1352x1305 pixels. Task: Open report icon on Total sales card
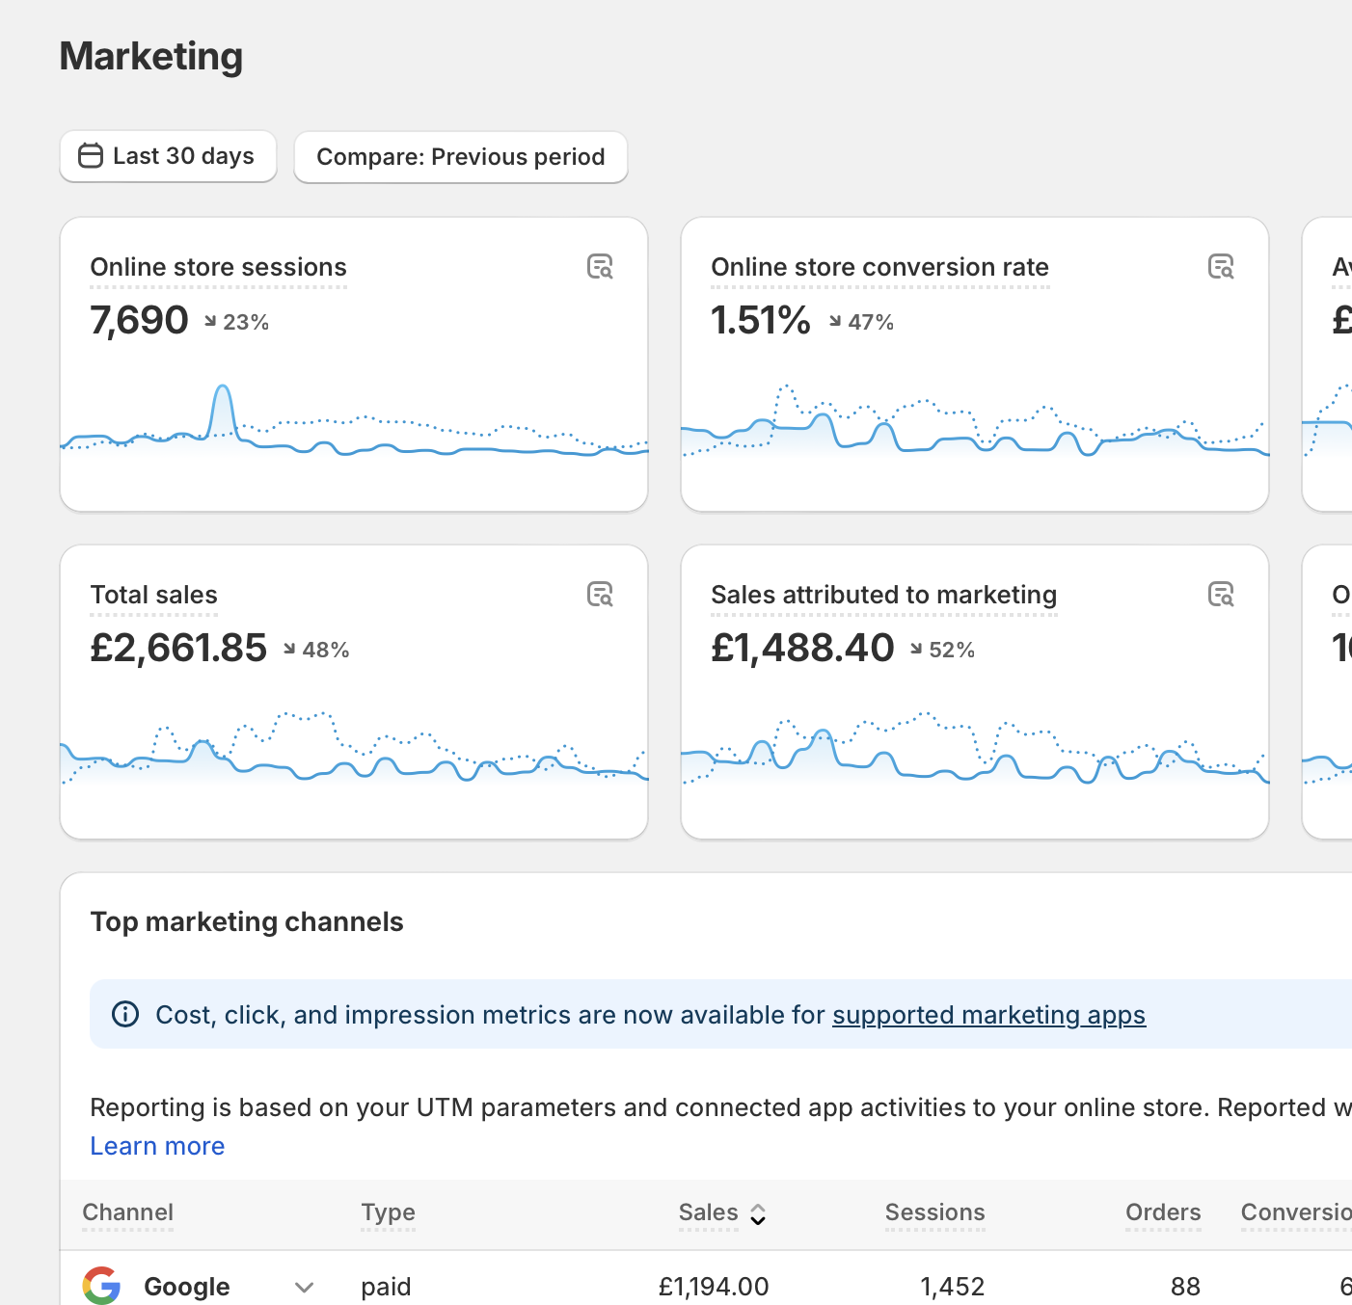point(600,595)
